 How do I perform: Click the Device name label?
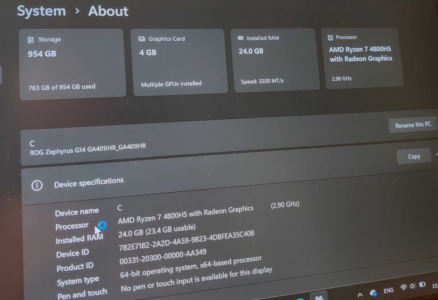point(77,212)
